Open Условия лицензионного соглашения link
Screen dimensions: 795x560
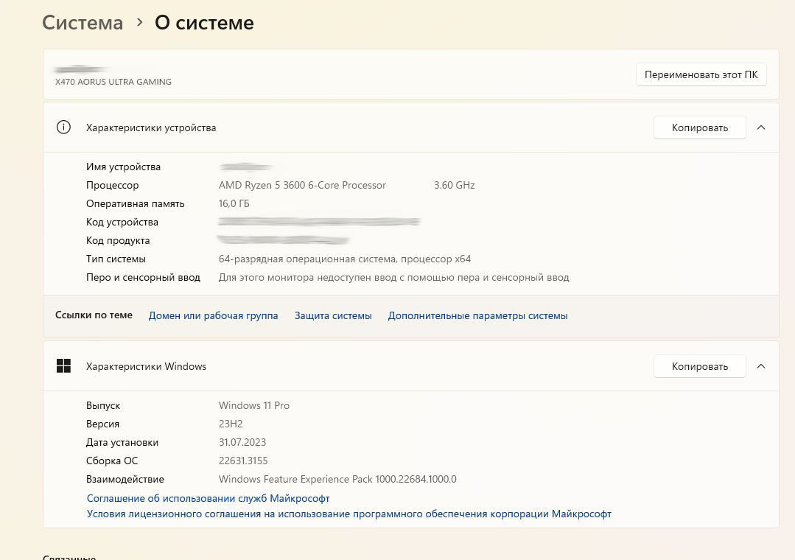pos(349,514)
